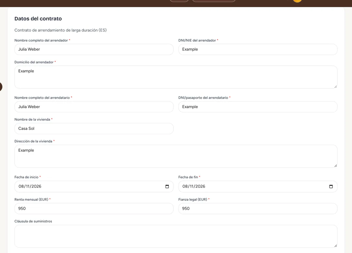The height and width of the screenshot is (253, 352).
Task: Click the resize handle of Cláusula de suministros textarea
Action: click(x=335, y=246)
